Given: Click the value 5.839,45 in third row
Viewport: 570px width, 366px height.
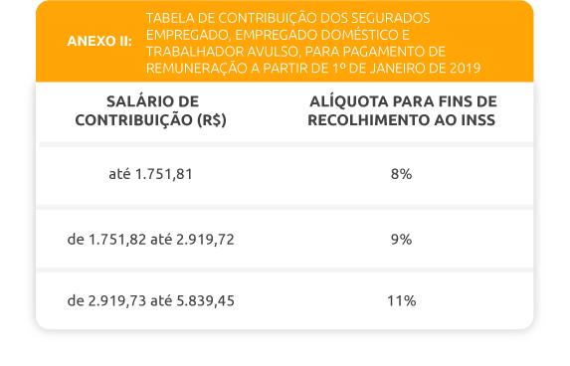Looking at the screenshot, I should [205, 300].
